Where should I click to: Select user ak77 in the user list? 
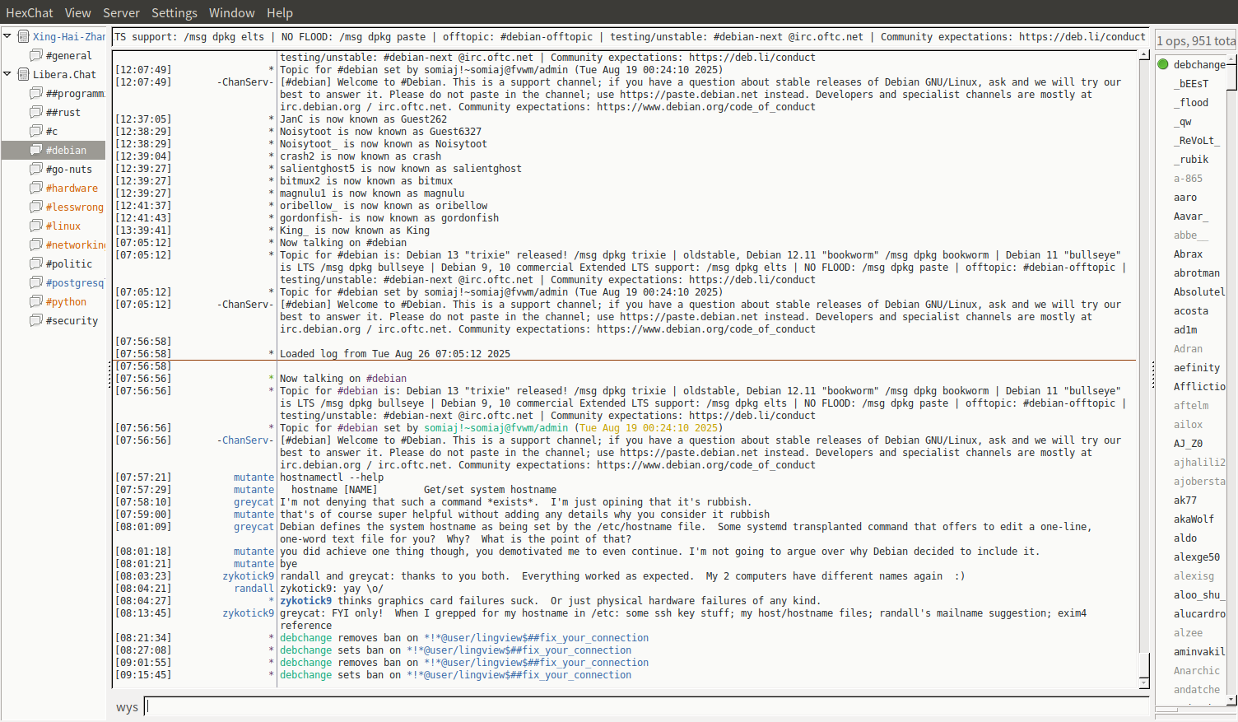[x=1185, y=500]
